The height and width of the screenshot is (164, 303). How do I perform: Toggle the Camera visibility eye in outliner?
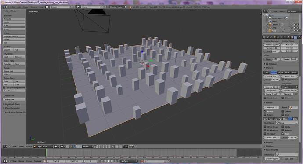(x=292, y=24)
